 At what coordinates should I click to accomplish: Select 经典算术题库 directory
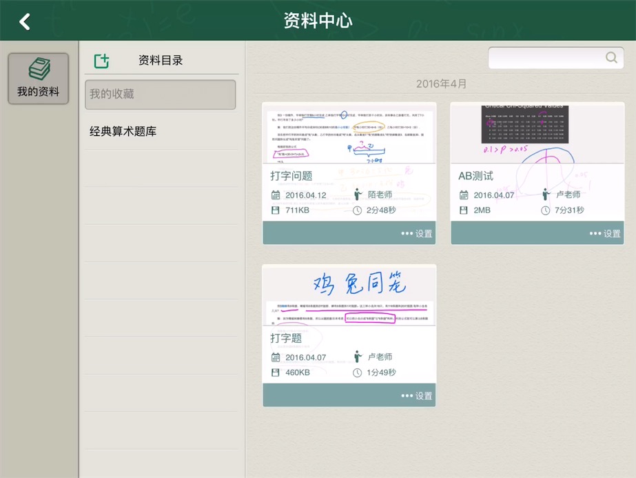[x=123, y=131]
